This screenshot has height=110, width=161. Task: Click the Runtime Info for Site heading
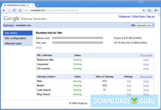pos(49,33)
